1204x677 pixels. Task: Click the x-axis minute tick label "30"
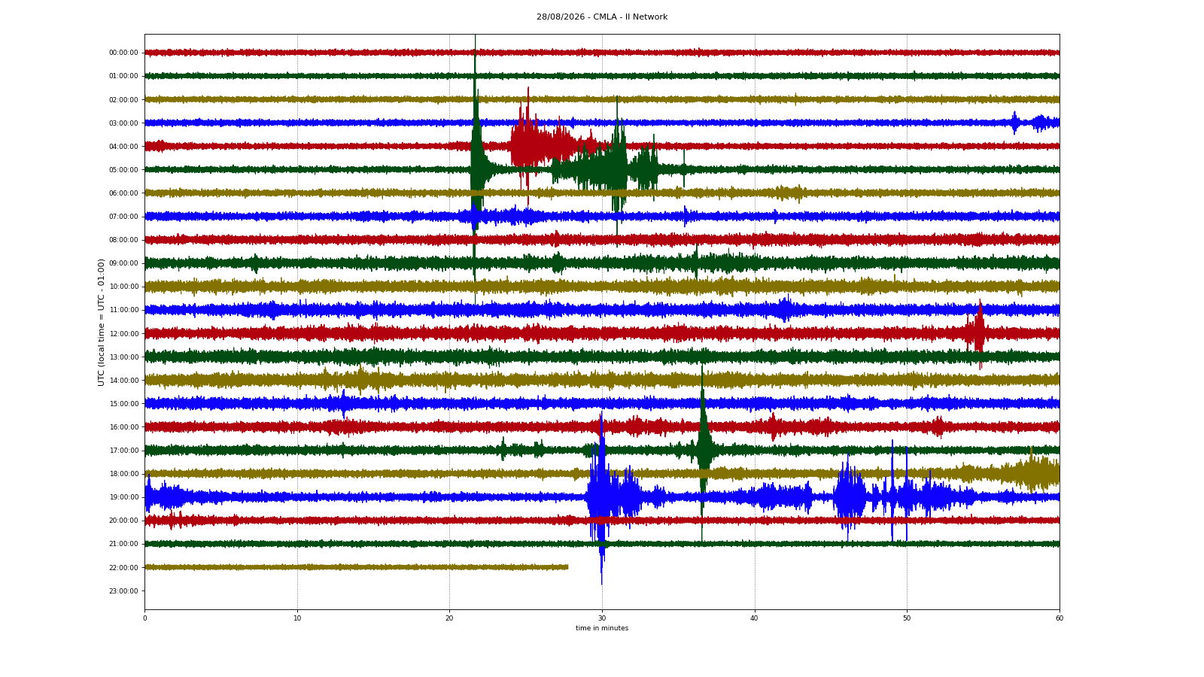(602, 618)
